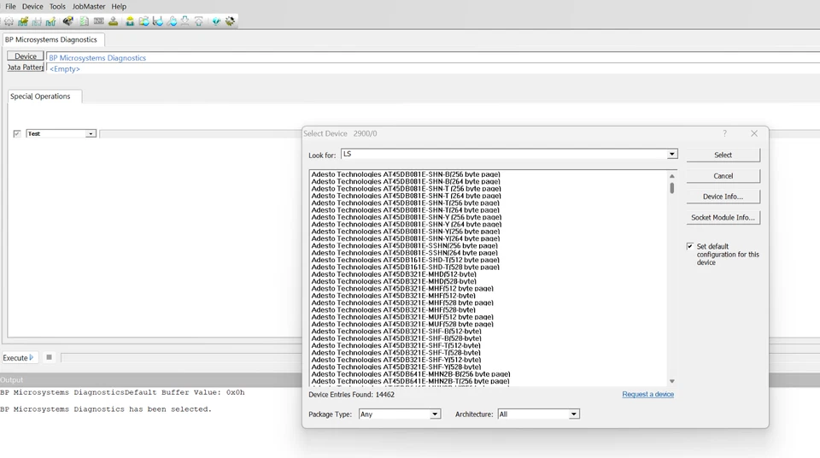820x458 pixels.
Task: Click the <Empty> data pattern value
Action: coord(64,68)
